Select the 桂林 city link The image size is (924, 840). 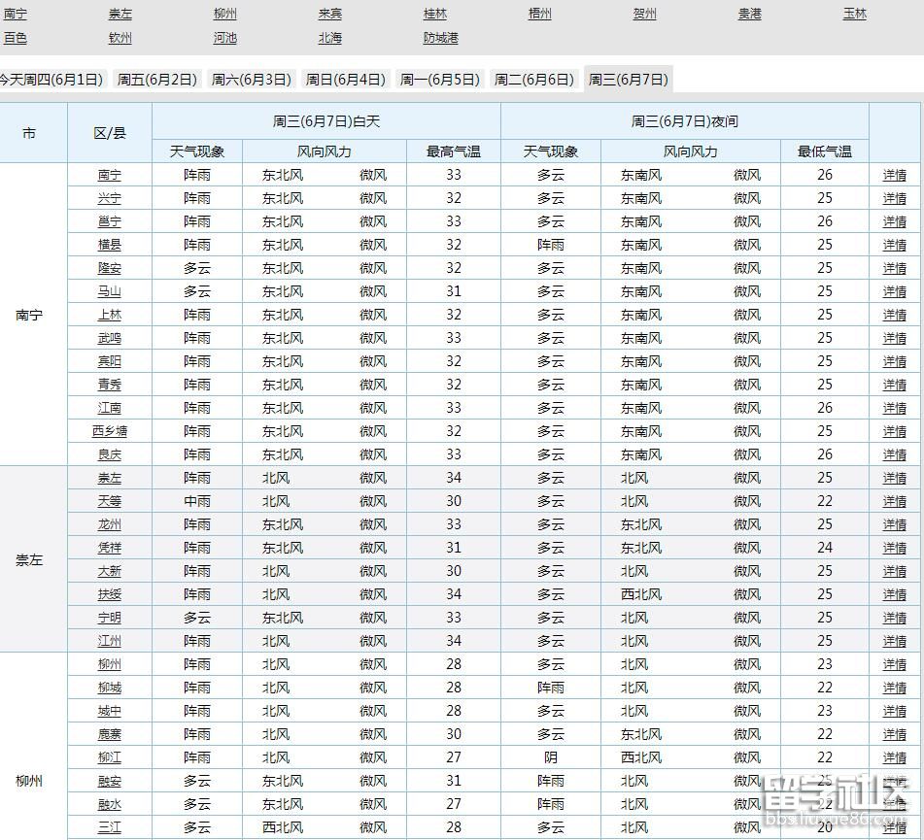(x=434, y=14)
